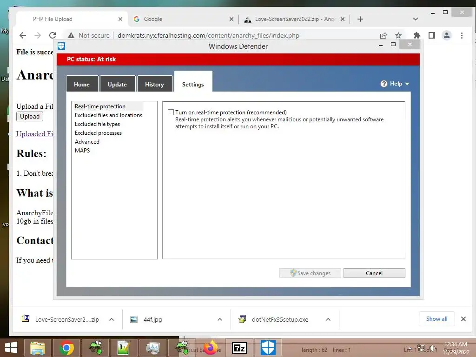Open the Windows Start button
The image size is (476, 357).
[11, 348]
